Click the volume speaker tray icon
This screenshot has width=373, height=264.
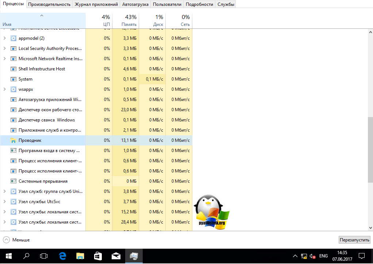click(x=312, y=256)
